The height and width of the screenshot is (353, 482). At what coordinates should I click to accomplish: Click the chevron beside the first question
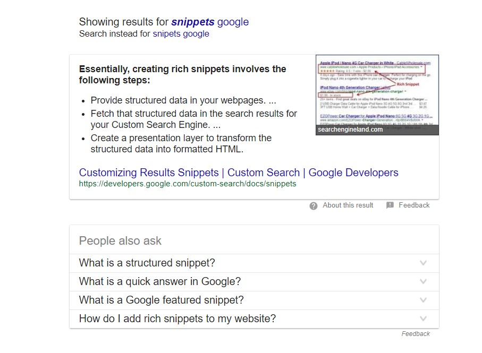pyautogui.click(x=423, y=263)
